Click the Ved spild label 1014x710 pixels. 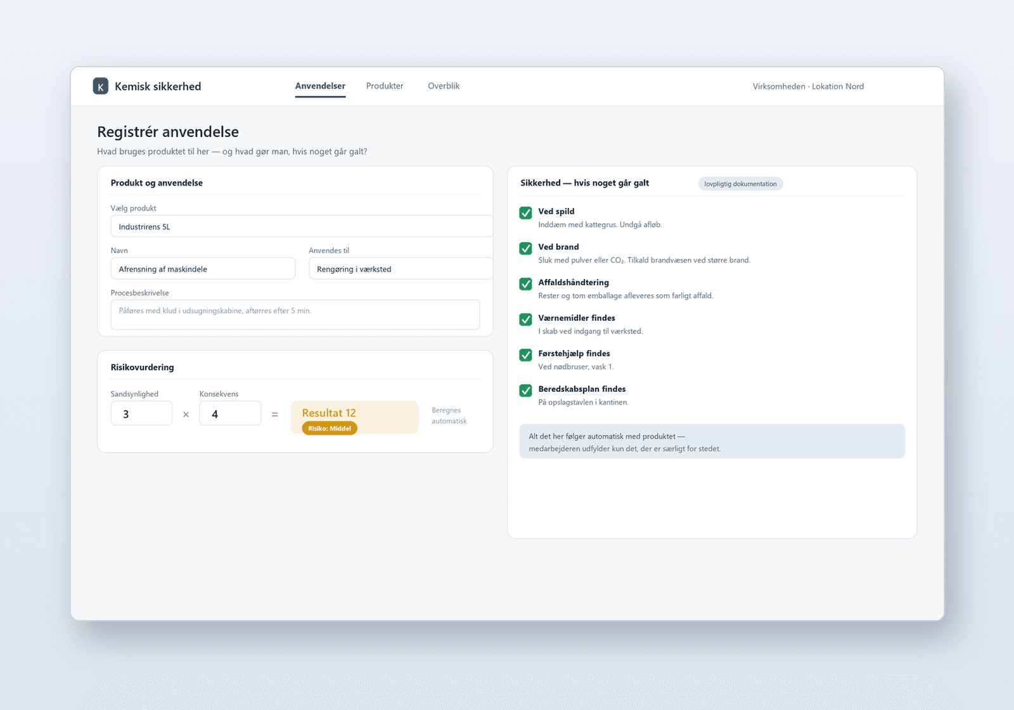pos(556,211)
